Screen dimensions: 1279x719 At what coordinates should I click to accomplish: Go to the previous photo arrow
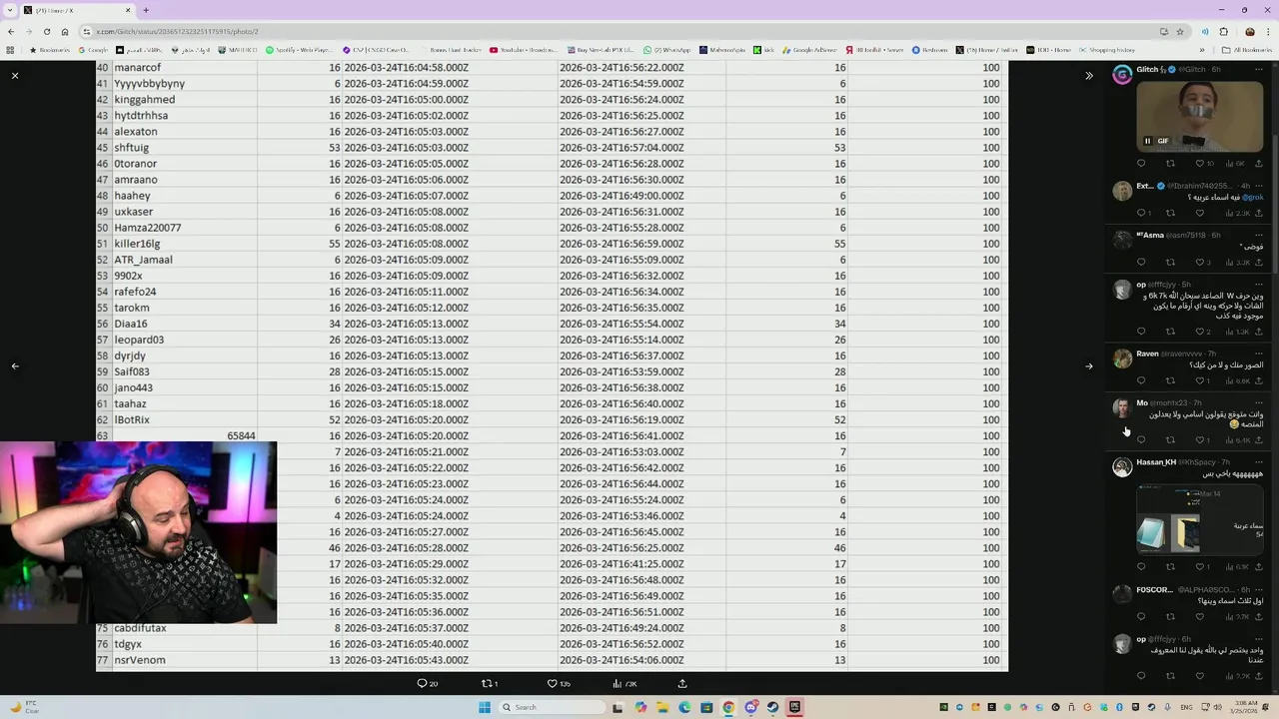point(15,365)
